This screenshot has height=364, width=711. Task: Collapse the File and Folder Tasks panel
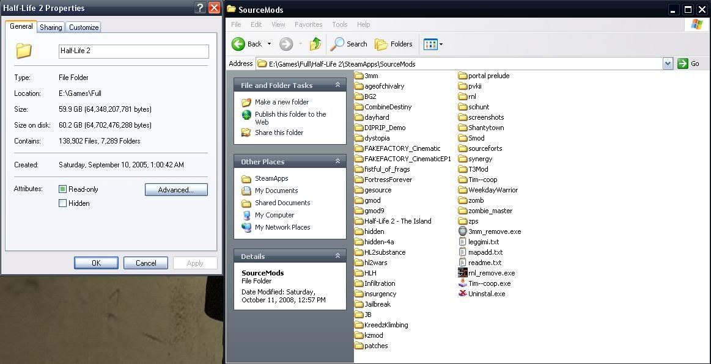337,85
